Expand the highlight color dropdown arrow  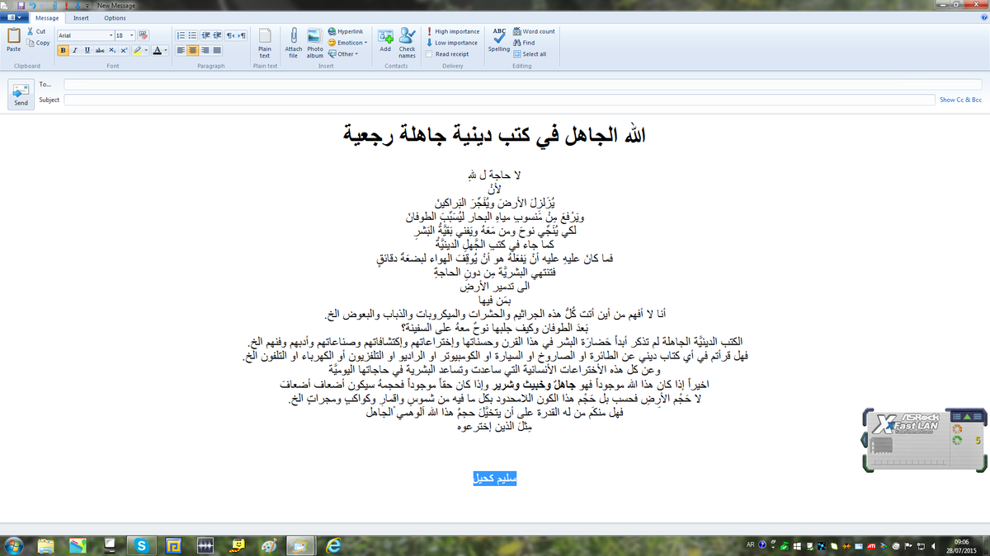146,50
